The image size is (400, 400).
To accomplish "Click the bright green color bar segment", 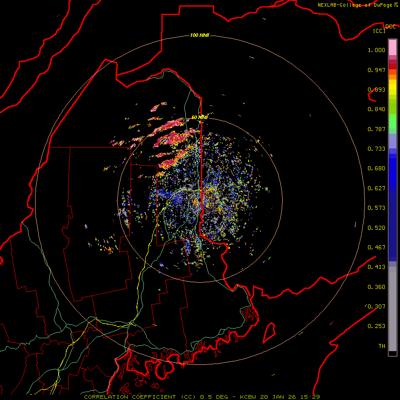I will (x=392, y=121).
